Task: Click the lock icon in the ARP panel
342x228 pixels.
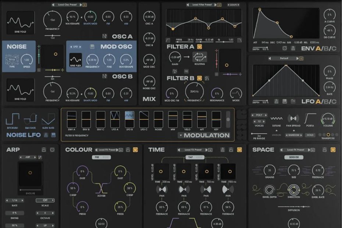Action: coord(44,150)
